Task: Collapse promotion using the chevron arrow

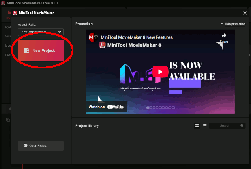Action: 222,24
